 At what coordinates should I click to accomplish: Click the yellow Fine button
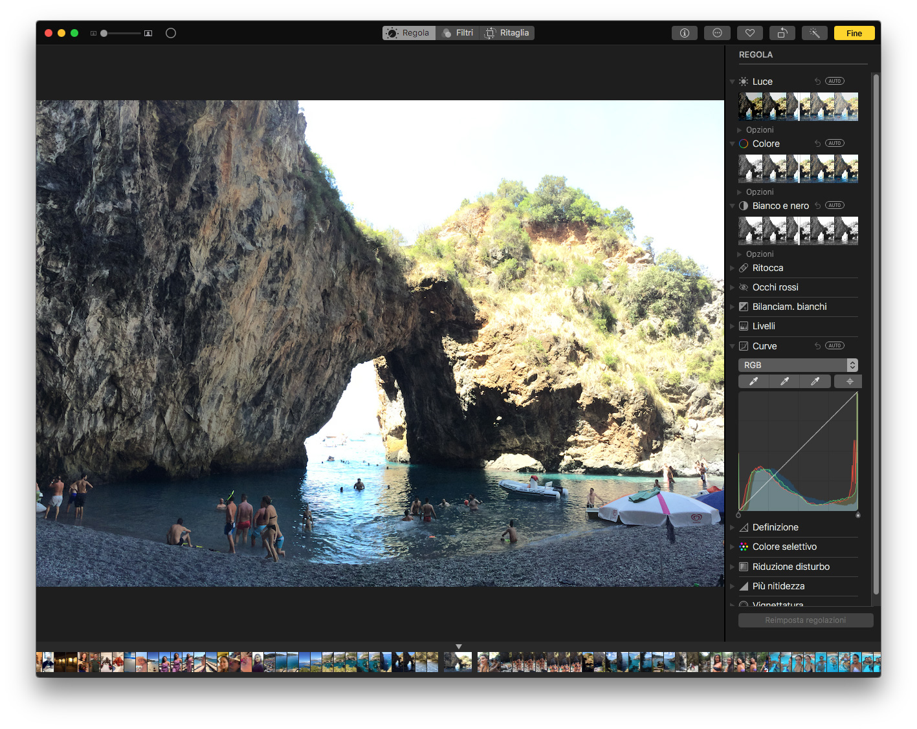(854, 33)
